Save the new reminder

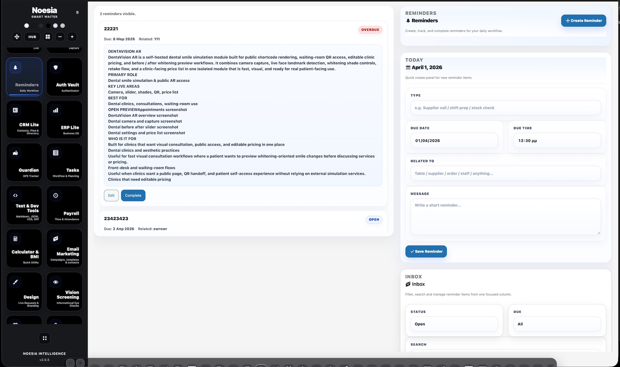426,251
